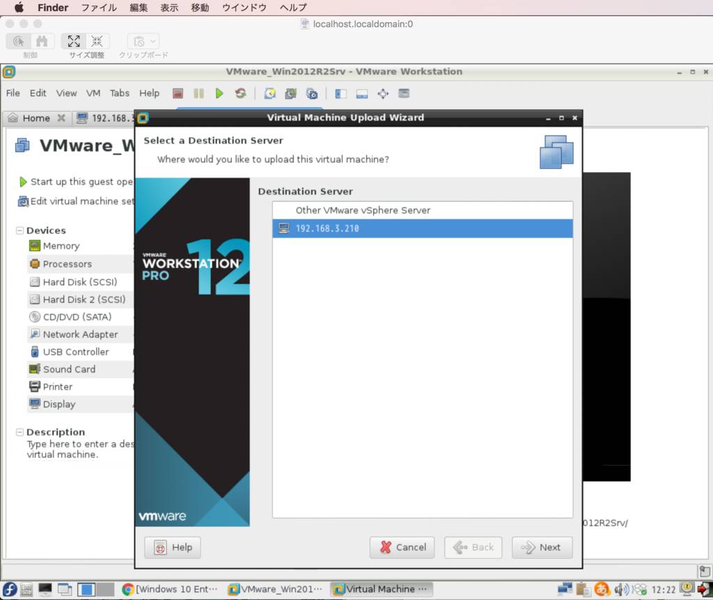
Task: Open the terminal icon in taskbar
Action: [45, 590]
